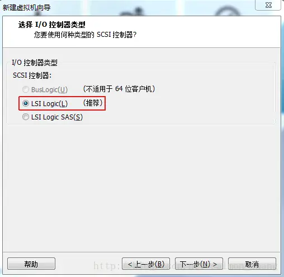Click the http watermark text at the bottom
284x277 pixels.
pyautogui.click(x=185, y=266)
